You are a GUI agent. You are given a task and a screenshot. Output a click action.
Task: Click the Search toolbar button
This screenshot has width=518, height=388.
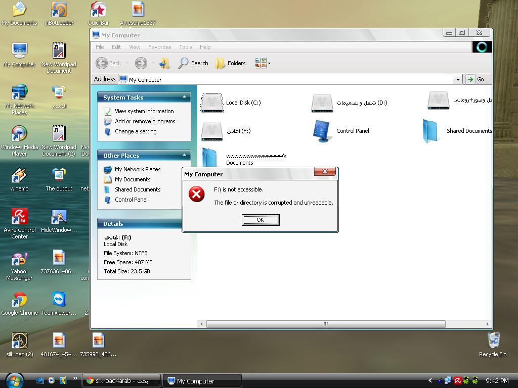coord(193,63)
